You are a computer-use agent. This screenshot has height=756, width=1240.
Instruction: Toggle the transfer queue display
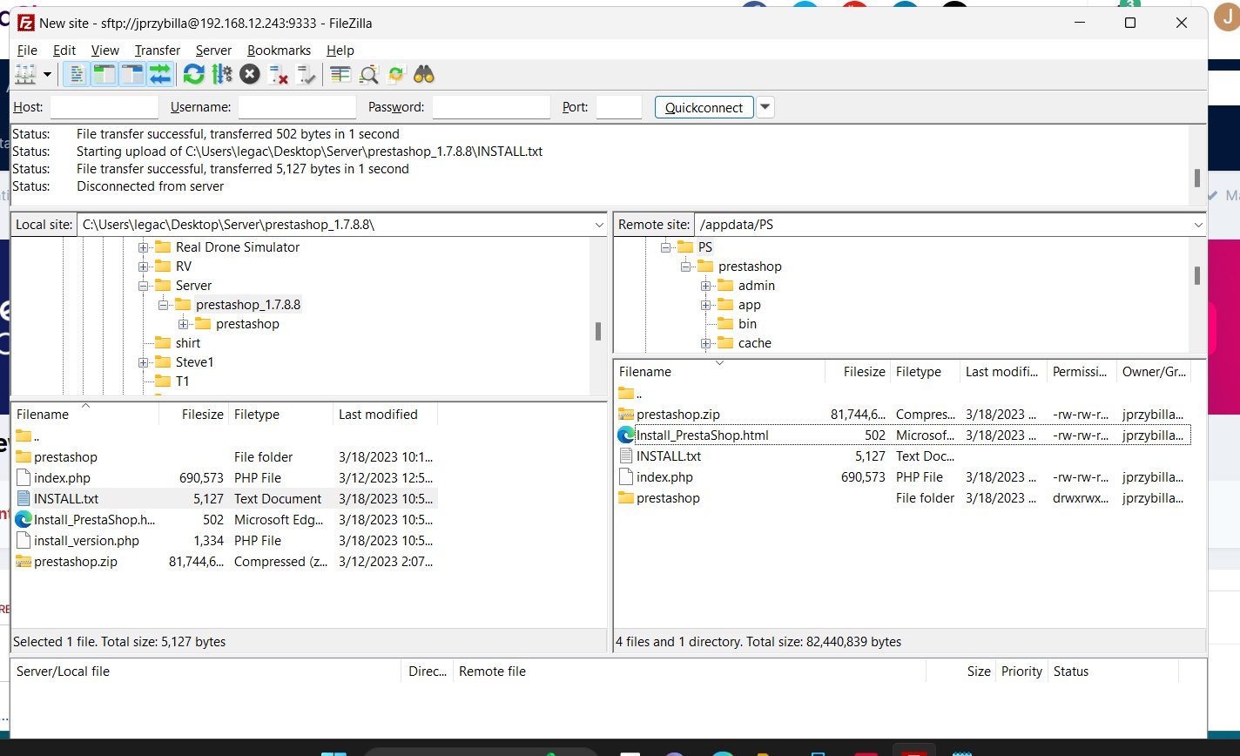pyautogui.click(x=160, y=75)
